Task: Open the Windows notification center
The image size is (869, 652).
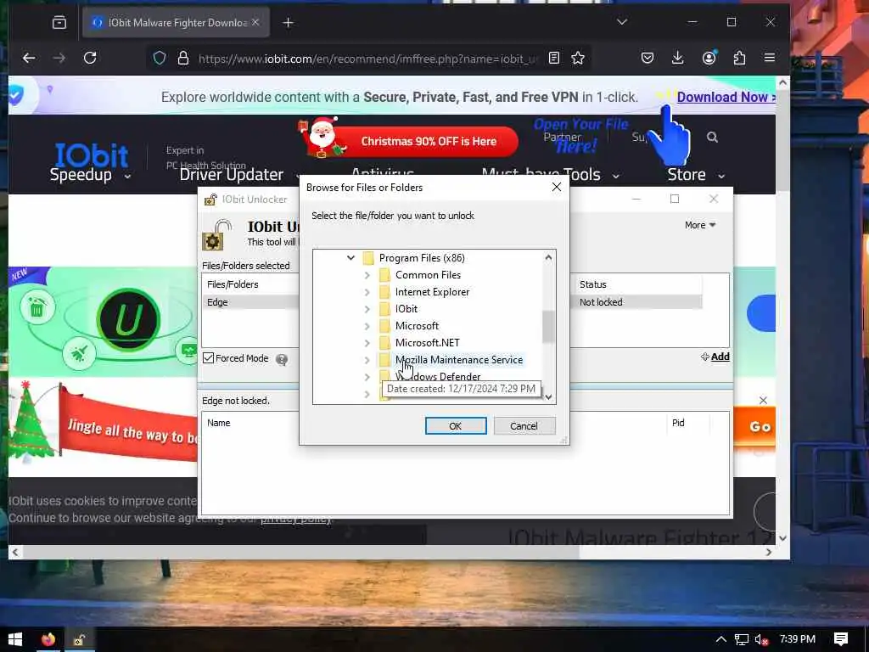Action: pos(841,639)
